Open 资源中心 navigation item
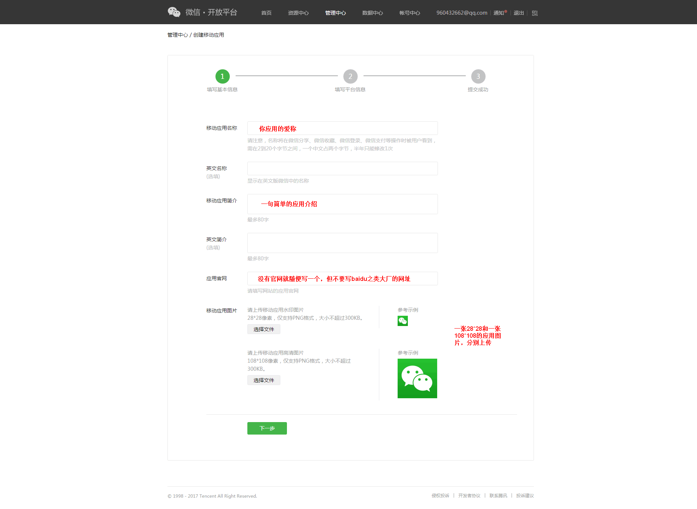The image size is (697, 509). point(298,13)
